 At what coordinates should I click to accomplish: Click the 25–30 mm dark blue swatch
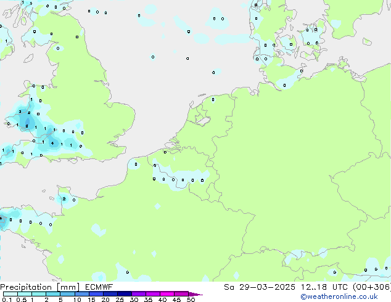tap(125, 294)
